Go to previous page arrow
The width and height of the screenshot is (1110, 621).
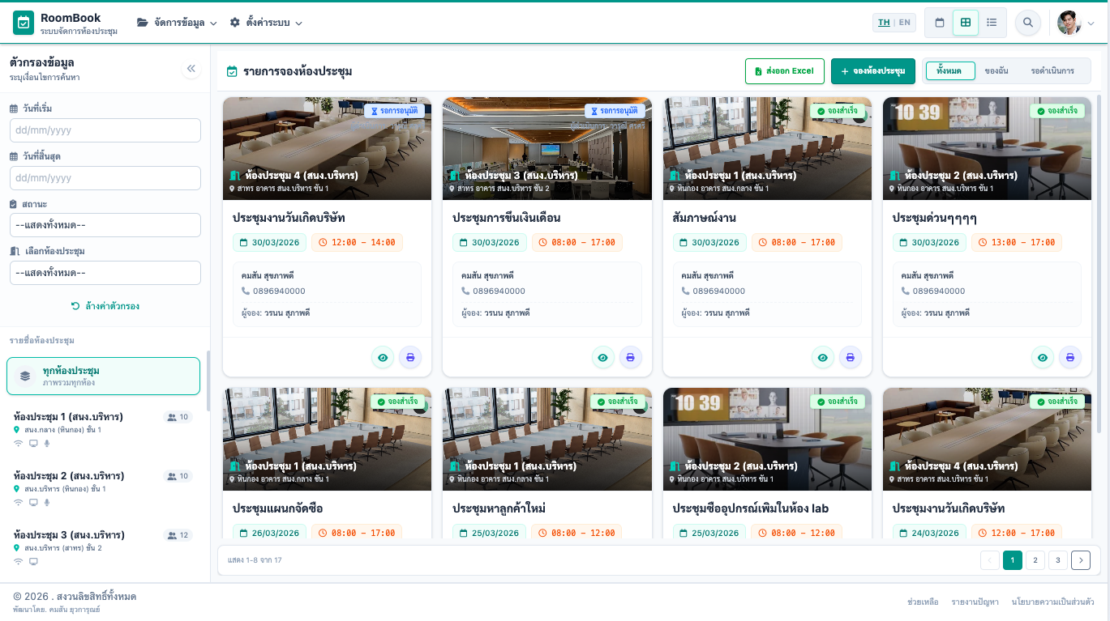click(x=990, y=560)
